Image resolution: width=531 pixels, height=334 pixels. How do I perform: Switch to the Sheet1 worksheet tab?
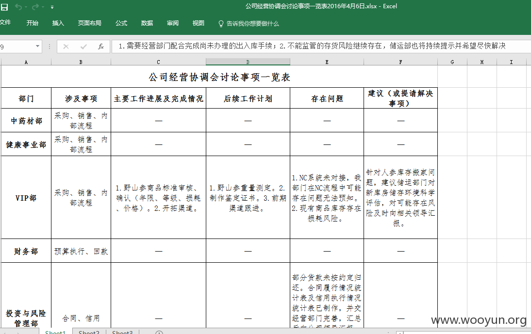coord(55,332)
